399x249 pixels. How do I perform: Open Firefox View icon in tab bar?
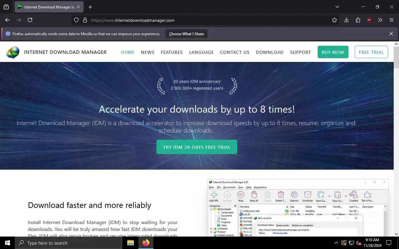click(6, 7)
